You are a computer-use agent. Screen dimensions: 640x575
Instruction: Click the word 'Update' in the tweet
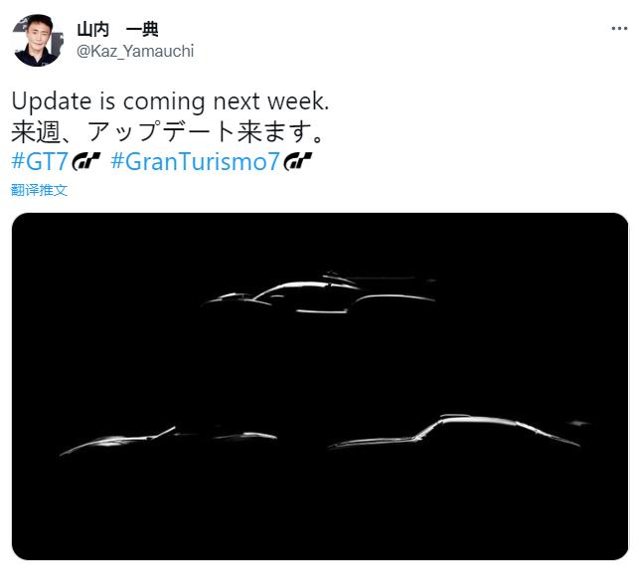[47, 101]
